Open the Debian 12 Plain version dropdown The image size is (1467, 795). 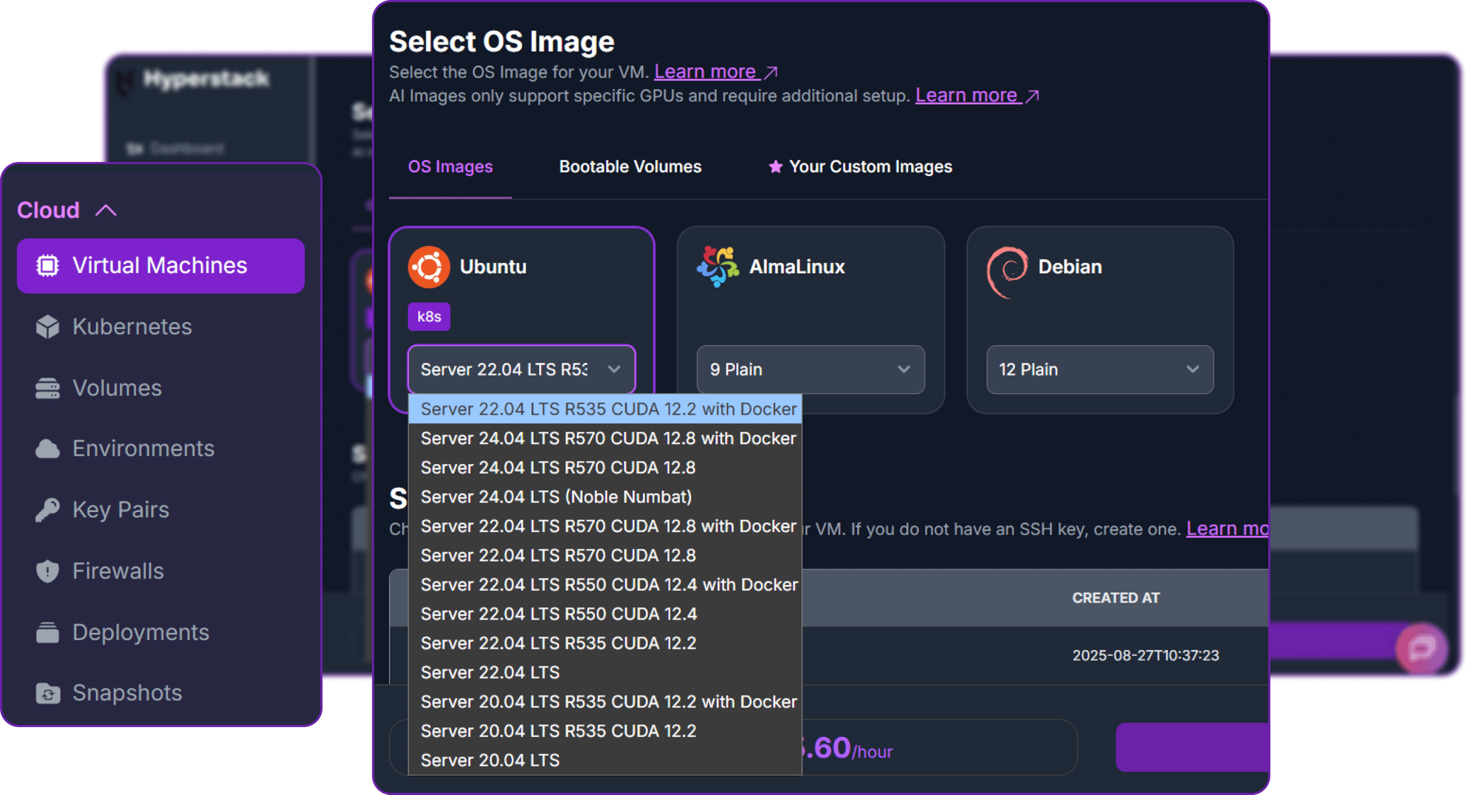[x=1099, y=369]
